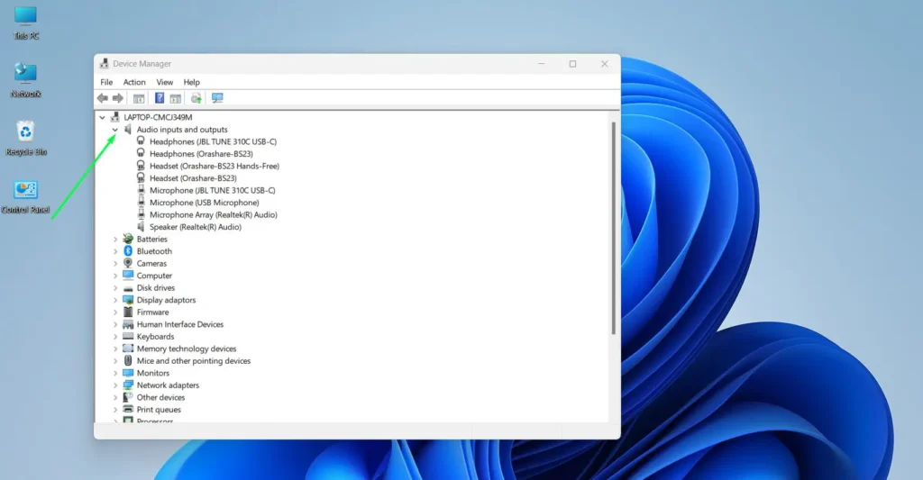Minimize the Device Manager window
Screen dimensions: 923x480
pyautogui.click(x=542, y=64)
